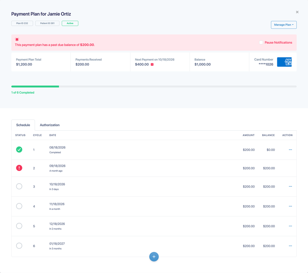Click the date 12/18/2026
The image size is (308, 273).
(x=57, y=224)
